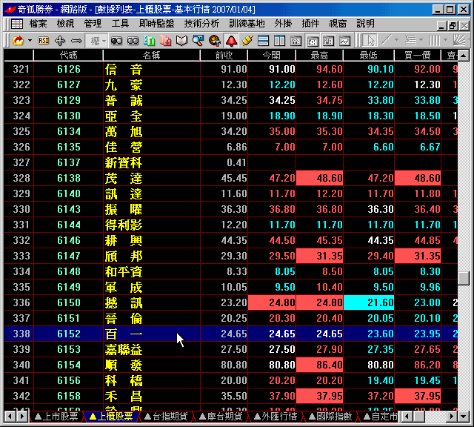Click the sort-by-number toolbar icon
The image size is (474, 427).
tap(149, 41)
